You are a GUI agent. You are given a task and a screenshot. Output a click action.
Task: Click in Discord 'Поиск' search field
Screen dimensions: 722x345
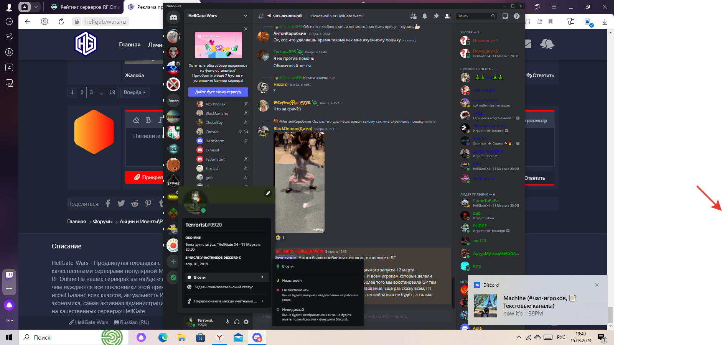click(476, 16)
